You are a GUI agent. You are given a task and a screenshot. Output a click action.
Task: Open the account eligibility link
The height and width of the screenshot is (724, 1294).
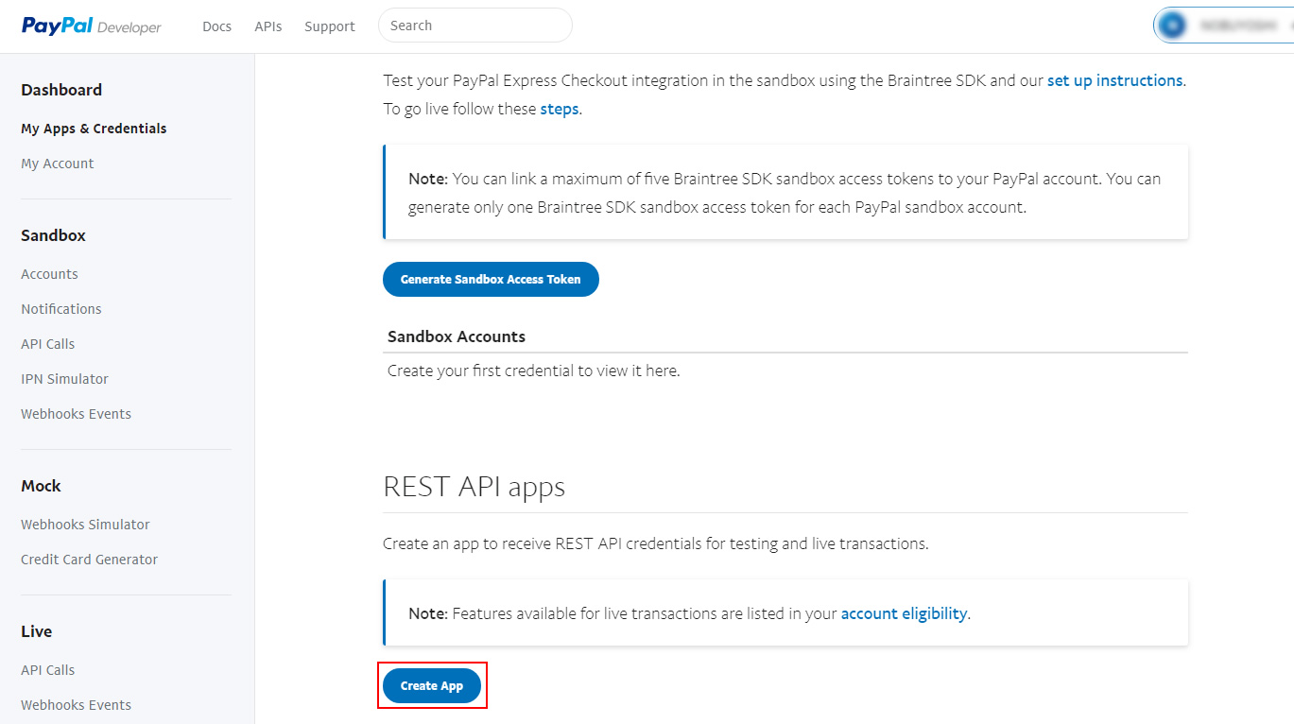(x=904, y=613)
